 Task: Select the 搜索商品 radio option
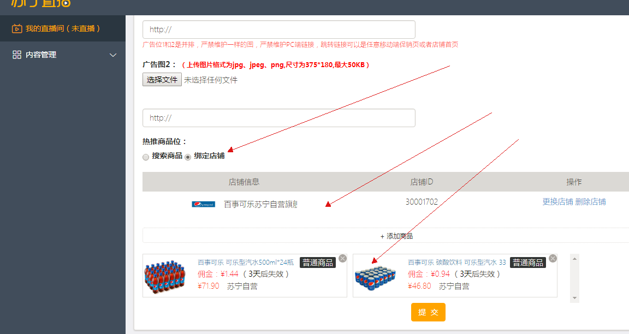(146, 157)
